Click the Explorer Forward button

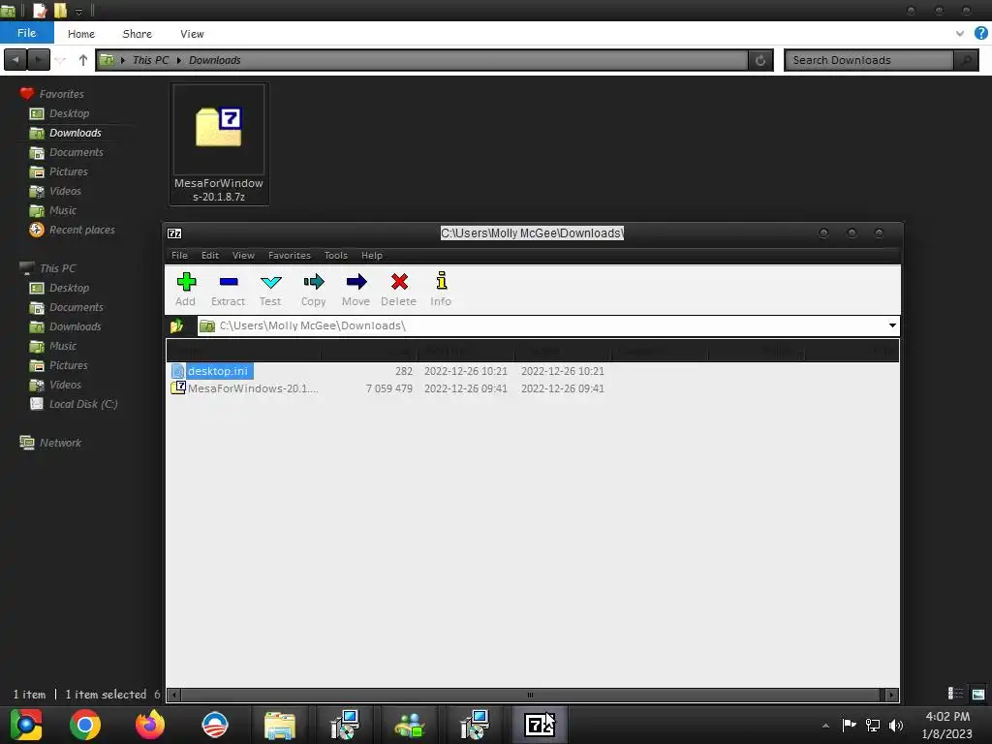pyautogui.click(x=39, y=60)
